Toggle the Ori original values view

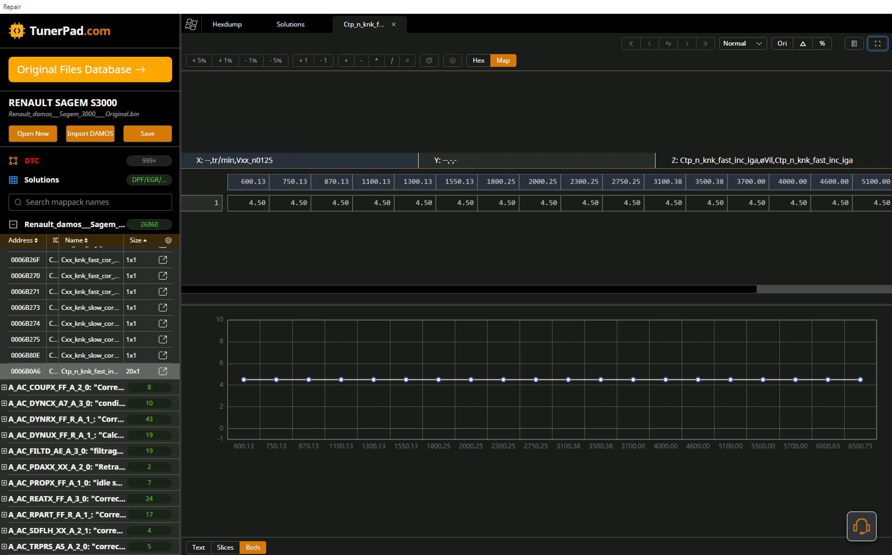click(x=782, y=44)
